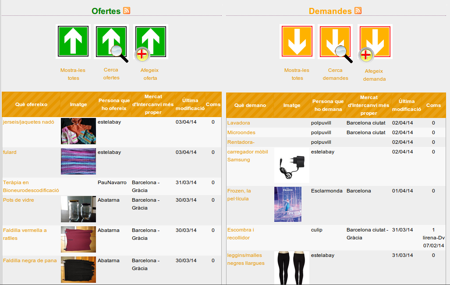Image resolution: width=450 pixels, height=285 pixels.
Task: Click the black leggings thumbnail image
Action: [291, 267]
